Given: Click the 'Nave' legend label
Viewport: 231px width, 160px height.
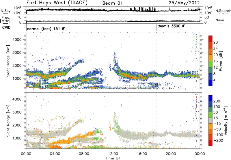Looking at the screenshot, I should (220, 20).
